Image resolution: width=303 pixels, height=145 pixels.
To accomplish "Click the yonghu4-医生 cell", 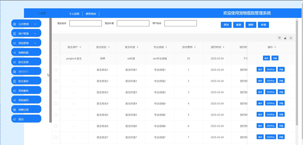I will click(x=74, y=58).
